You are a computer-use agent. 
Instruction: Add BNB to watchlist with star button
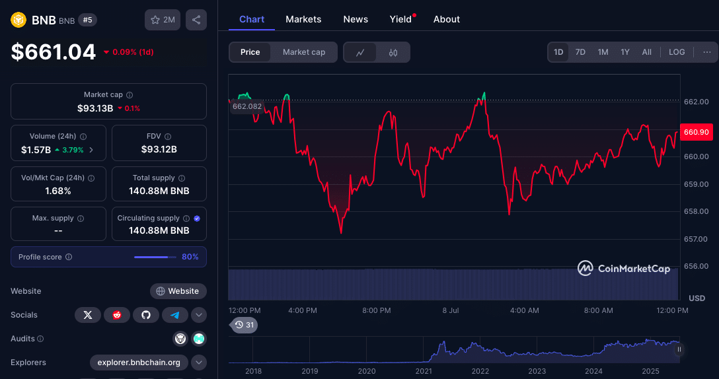(x=163, y=20)
